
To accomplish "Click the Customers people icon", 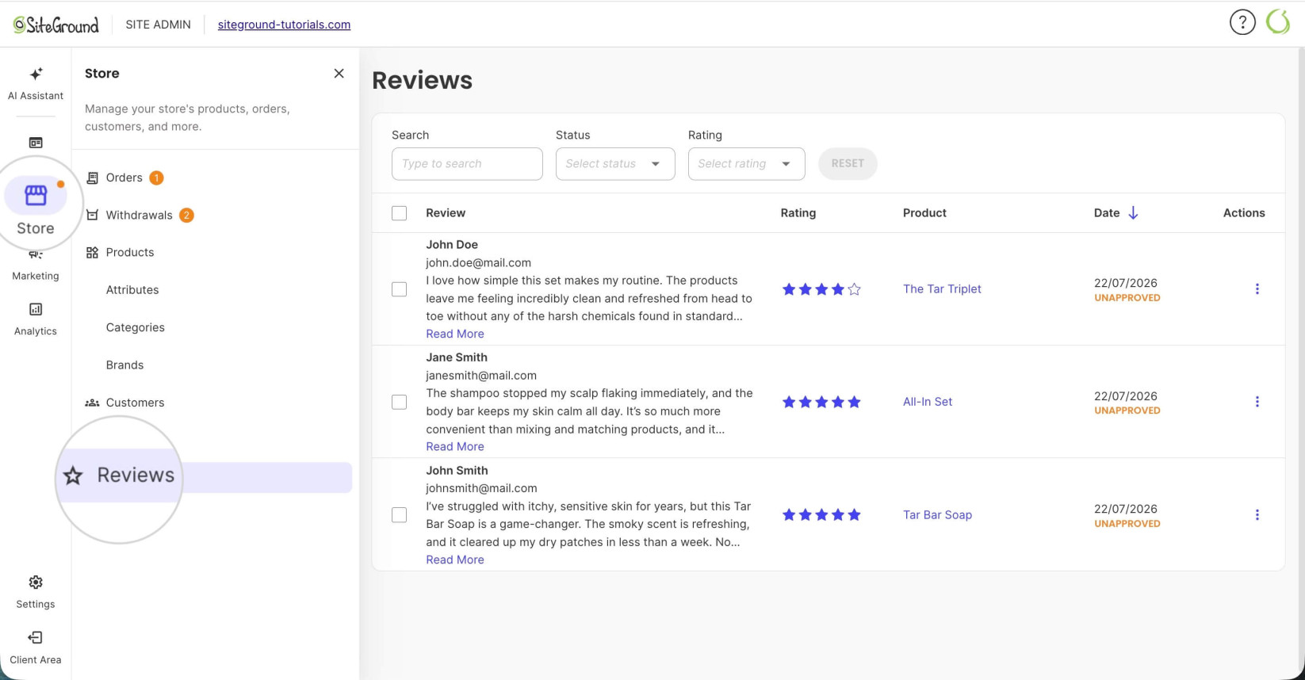I will [x=93, y=403].
